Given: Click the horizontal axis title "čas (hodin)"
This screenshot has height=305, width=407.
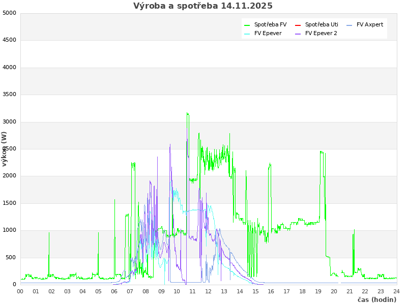Looking at the screenshot, I should click(x=376, y=300).
